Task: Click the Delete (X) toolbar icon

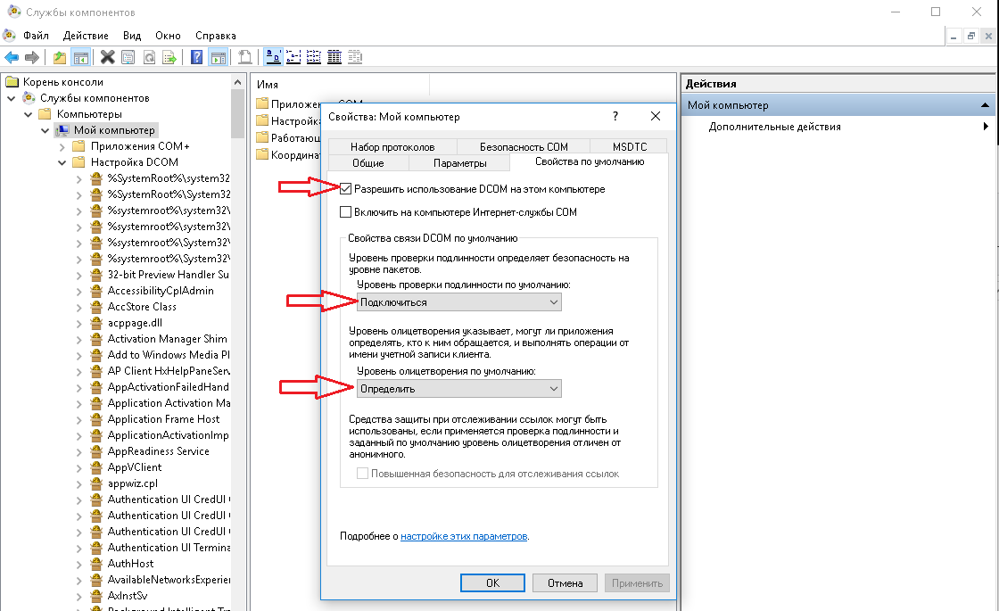Action: [x=107, y=57]
